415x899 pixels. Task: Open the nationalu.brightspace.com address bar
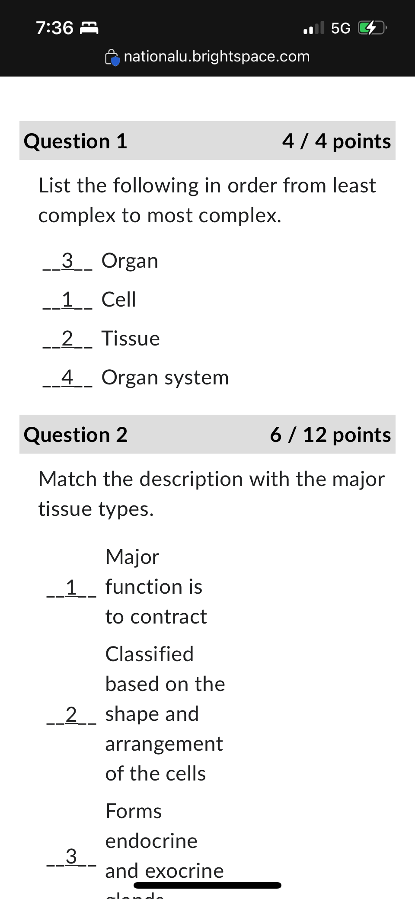pyautogui.click(x=216, y=57)
